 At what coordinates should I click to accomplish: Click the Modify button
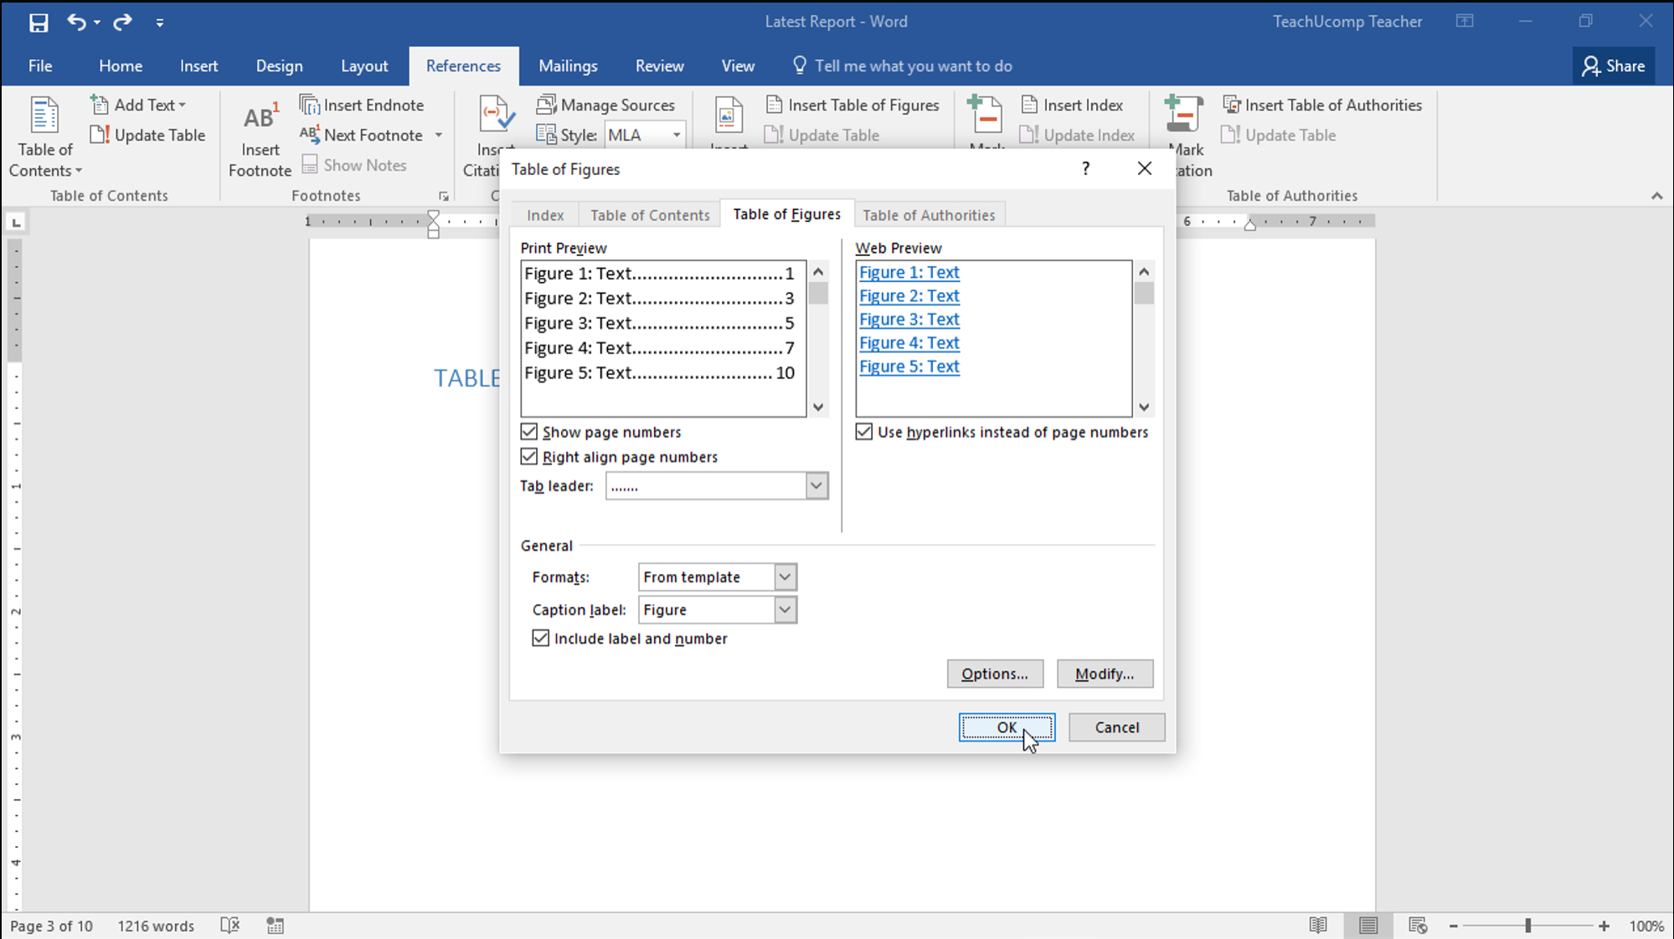coord(1104,674)
